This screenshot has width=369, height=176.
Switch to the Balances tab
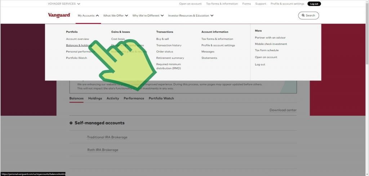click(x=76, y=98)
